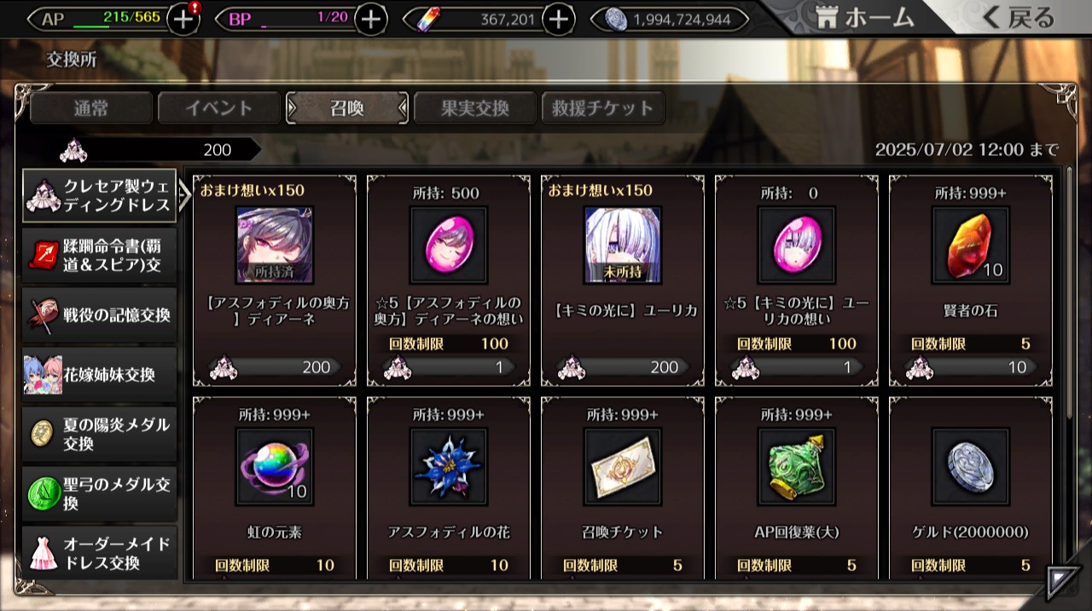Viewport: 1092px width, 611px height.
Task: Switch to the イベント tab
Action: click(x=219, y=108)
